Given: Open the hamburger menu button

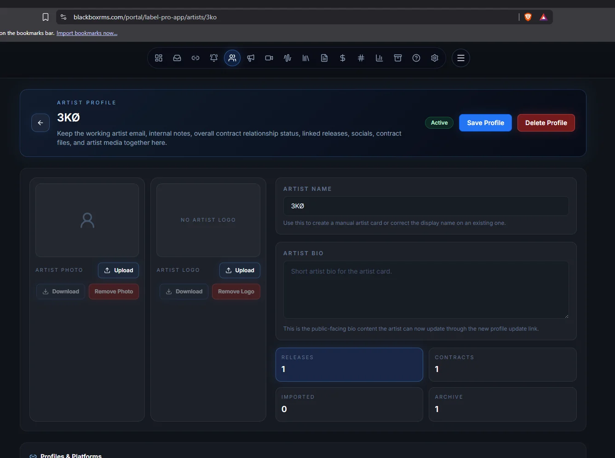Looking at the screenshot, I should [x=461, y=58].
